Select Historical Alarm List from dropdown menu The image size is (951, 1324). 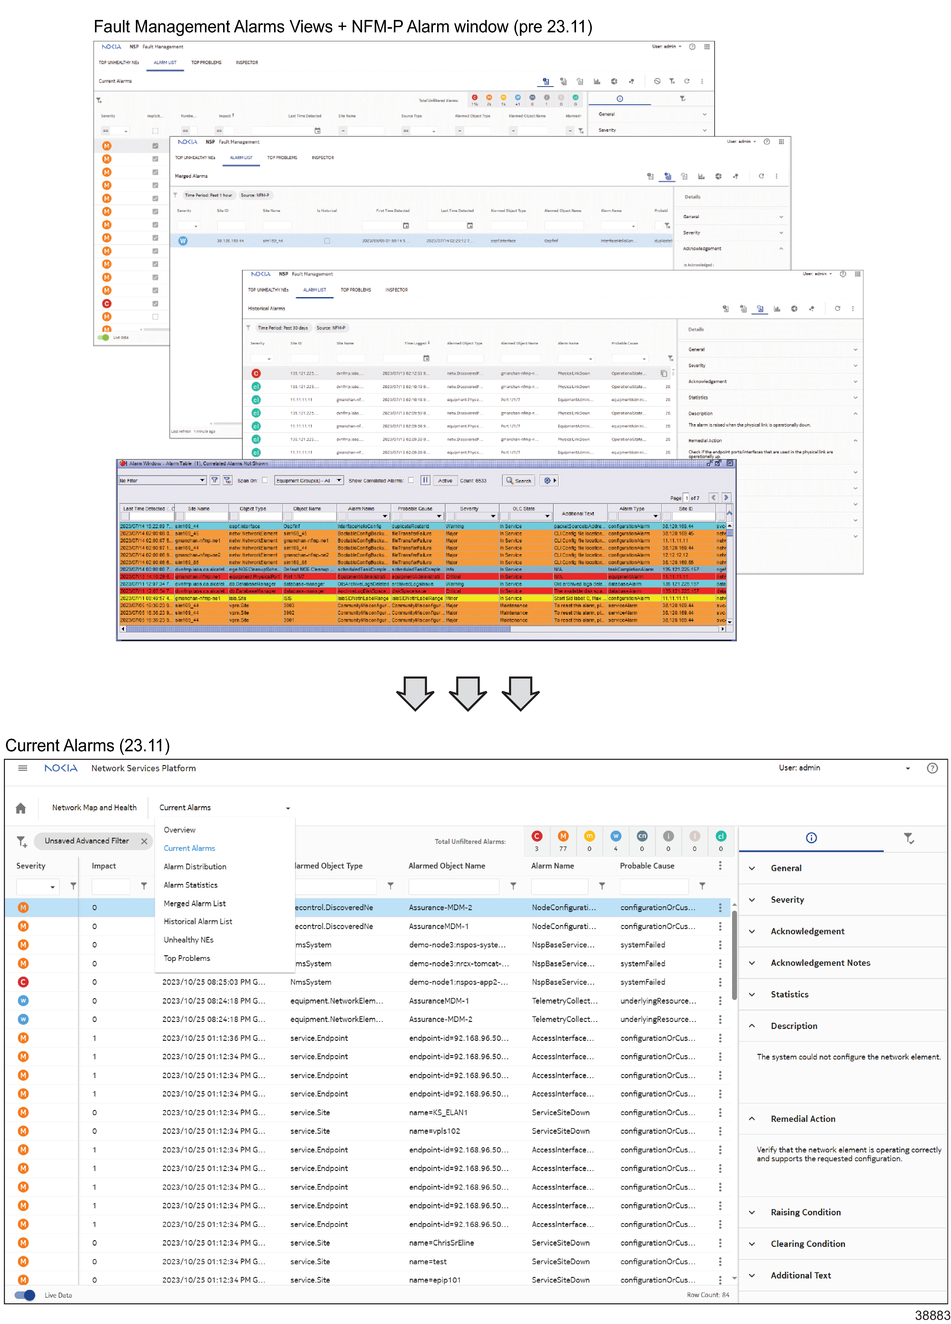(198, 922)
